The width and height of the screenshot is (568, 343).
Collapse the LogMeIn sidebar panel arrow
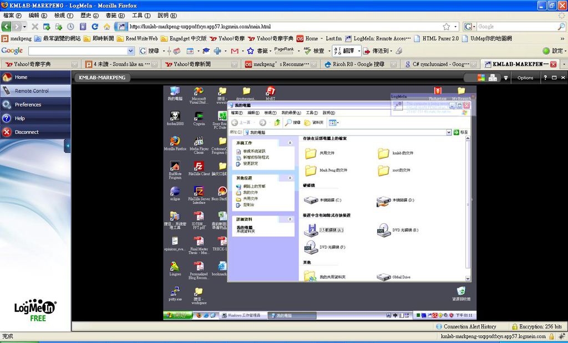tap(67, 146)
